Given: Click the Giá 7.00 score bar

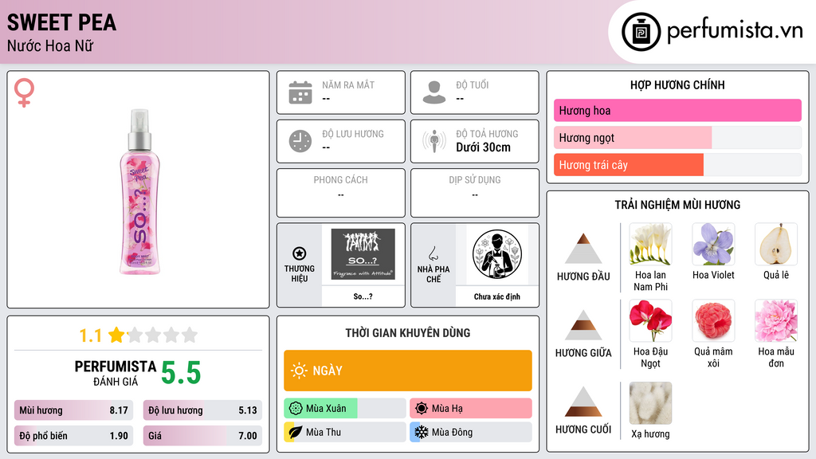Looking at the screenshot, I should (202, 436).
